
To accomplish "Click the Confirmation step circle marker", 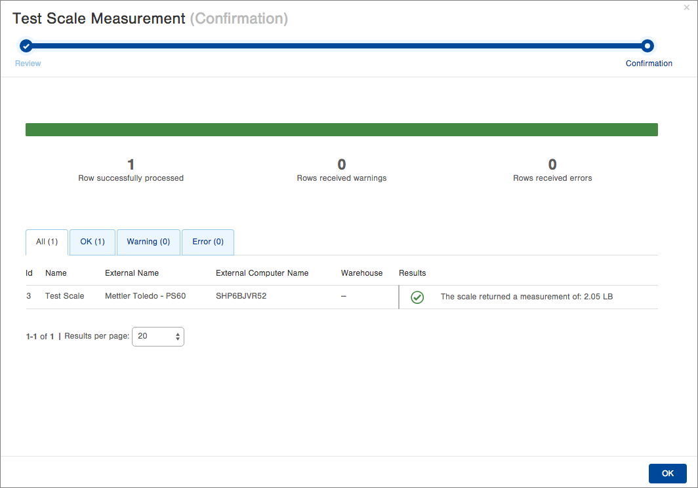I will [647, 46].
